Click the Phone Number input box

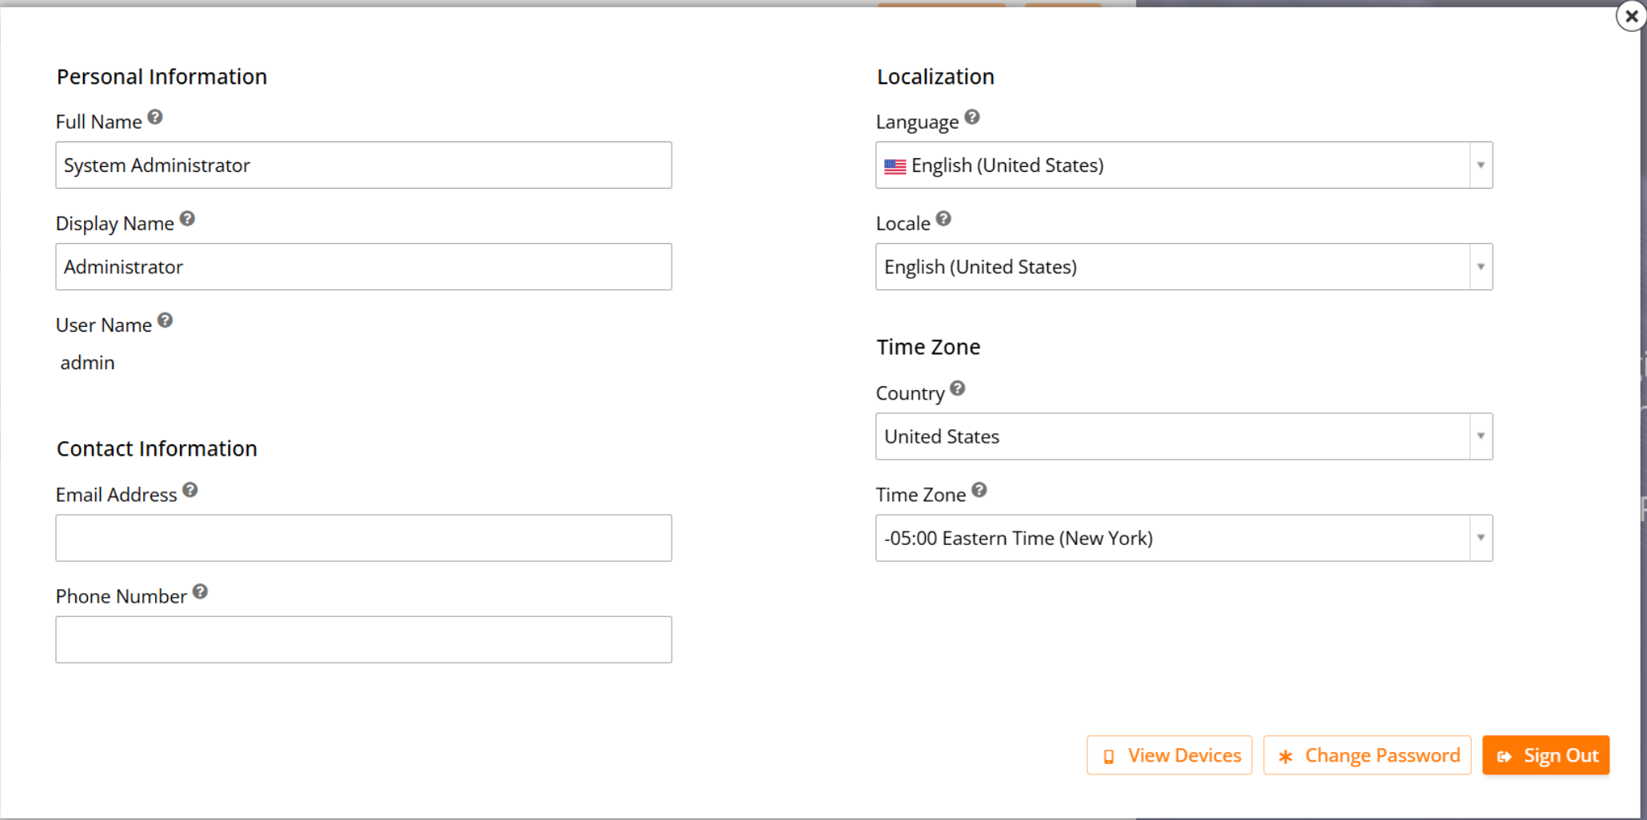click(363, 639)
